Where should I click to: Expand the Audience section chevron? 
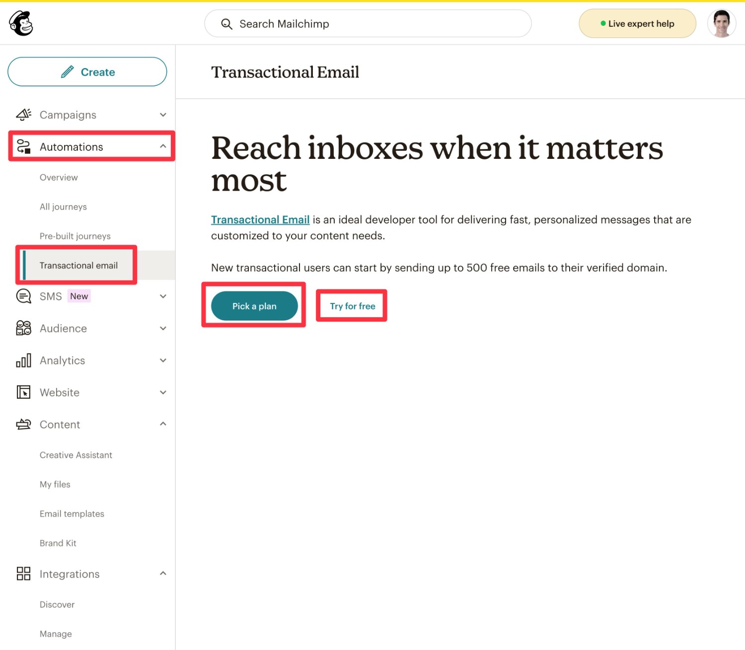click(x=163, y=328)
